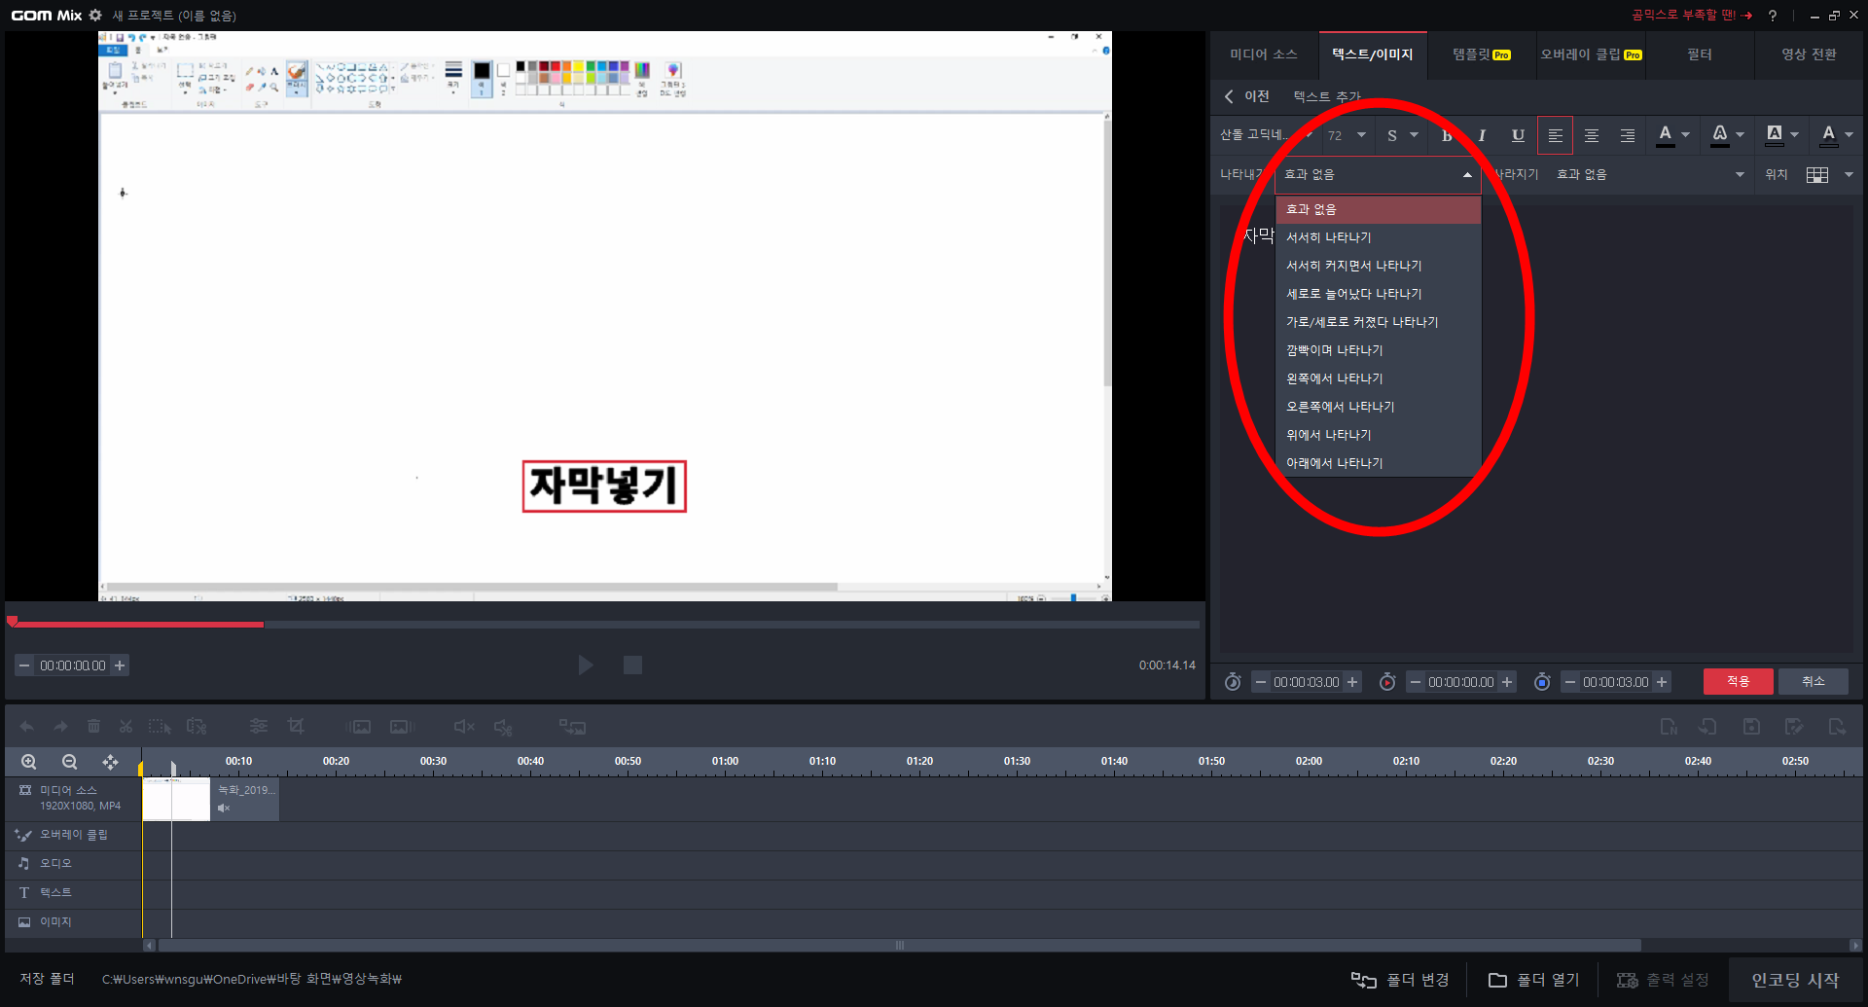Screen dimensions: 1868x1007
Task: Click the start time stopwatch icon
Action: [1387, 682]
